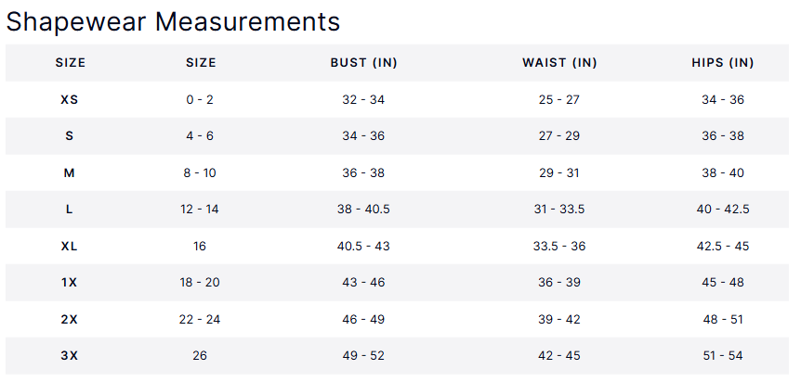
Task: Click the 2X size row label
Action: [70, 319]
